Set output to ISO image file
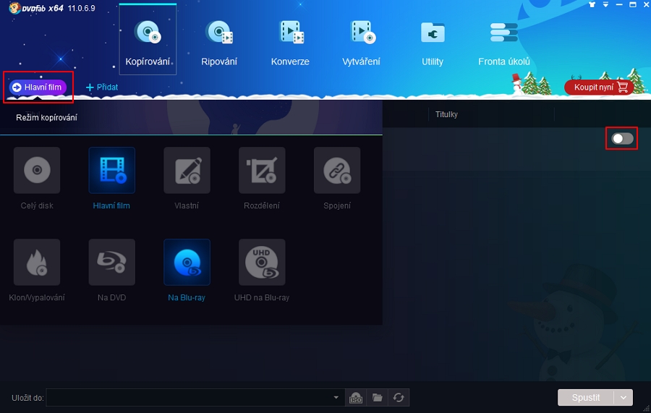Image resolution: width=651 pixels, height=413 pixels. pos(356,398)
